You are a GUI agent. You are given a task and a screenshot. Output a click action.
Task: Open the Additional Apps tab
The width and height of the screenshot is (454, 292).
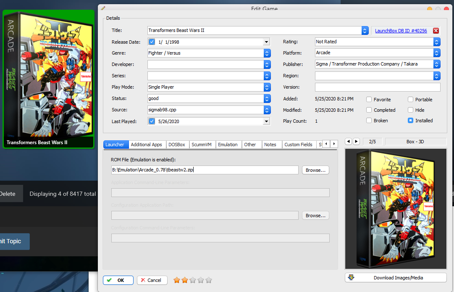pos(147,144)
